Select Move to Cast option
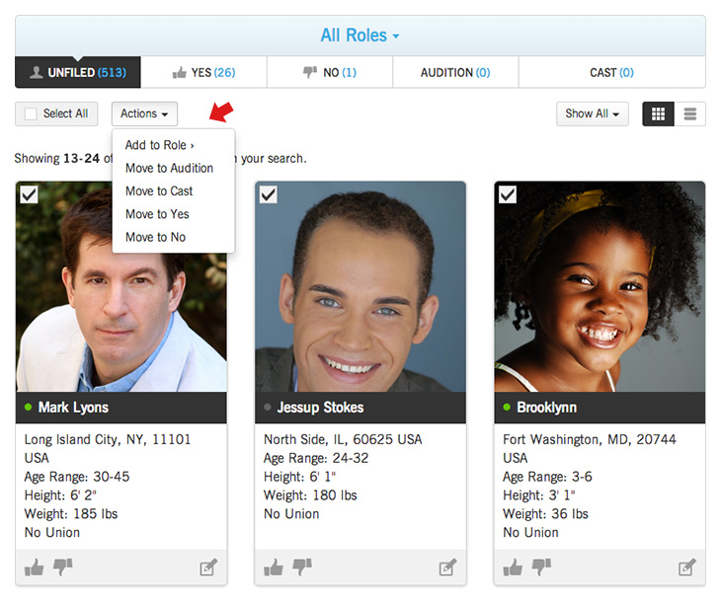Image resolution: width=721 pixels, height=605 pixels. pyautogui.click(x=159, y=190)
